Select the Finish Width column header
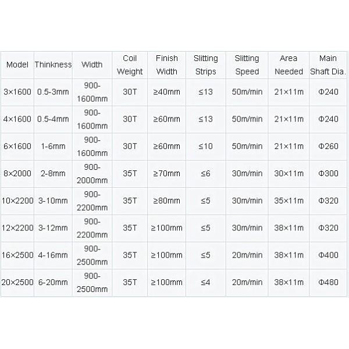 (167, 65)
